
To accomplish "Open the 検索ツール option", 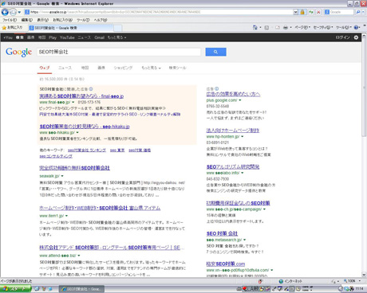I will pos(177,68).
